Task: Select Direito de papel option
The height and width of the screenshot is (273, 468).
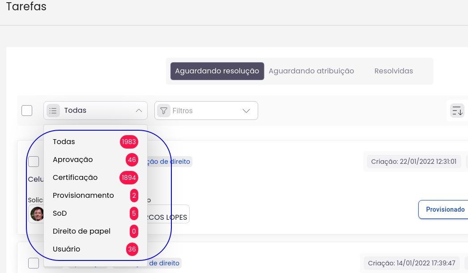Action: coord(81,231)
